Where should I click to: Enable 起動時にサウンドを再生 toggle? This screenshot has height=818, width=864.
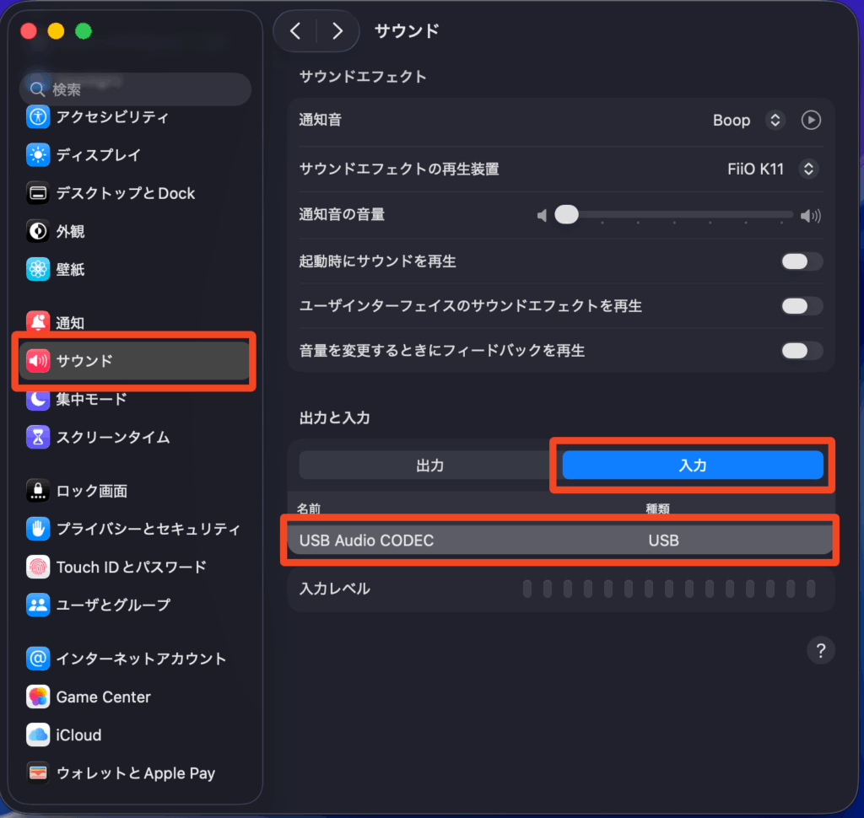[801, 261]
